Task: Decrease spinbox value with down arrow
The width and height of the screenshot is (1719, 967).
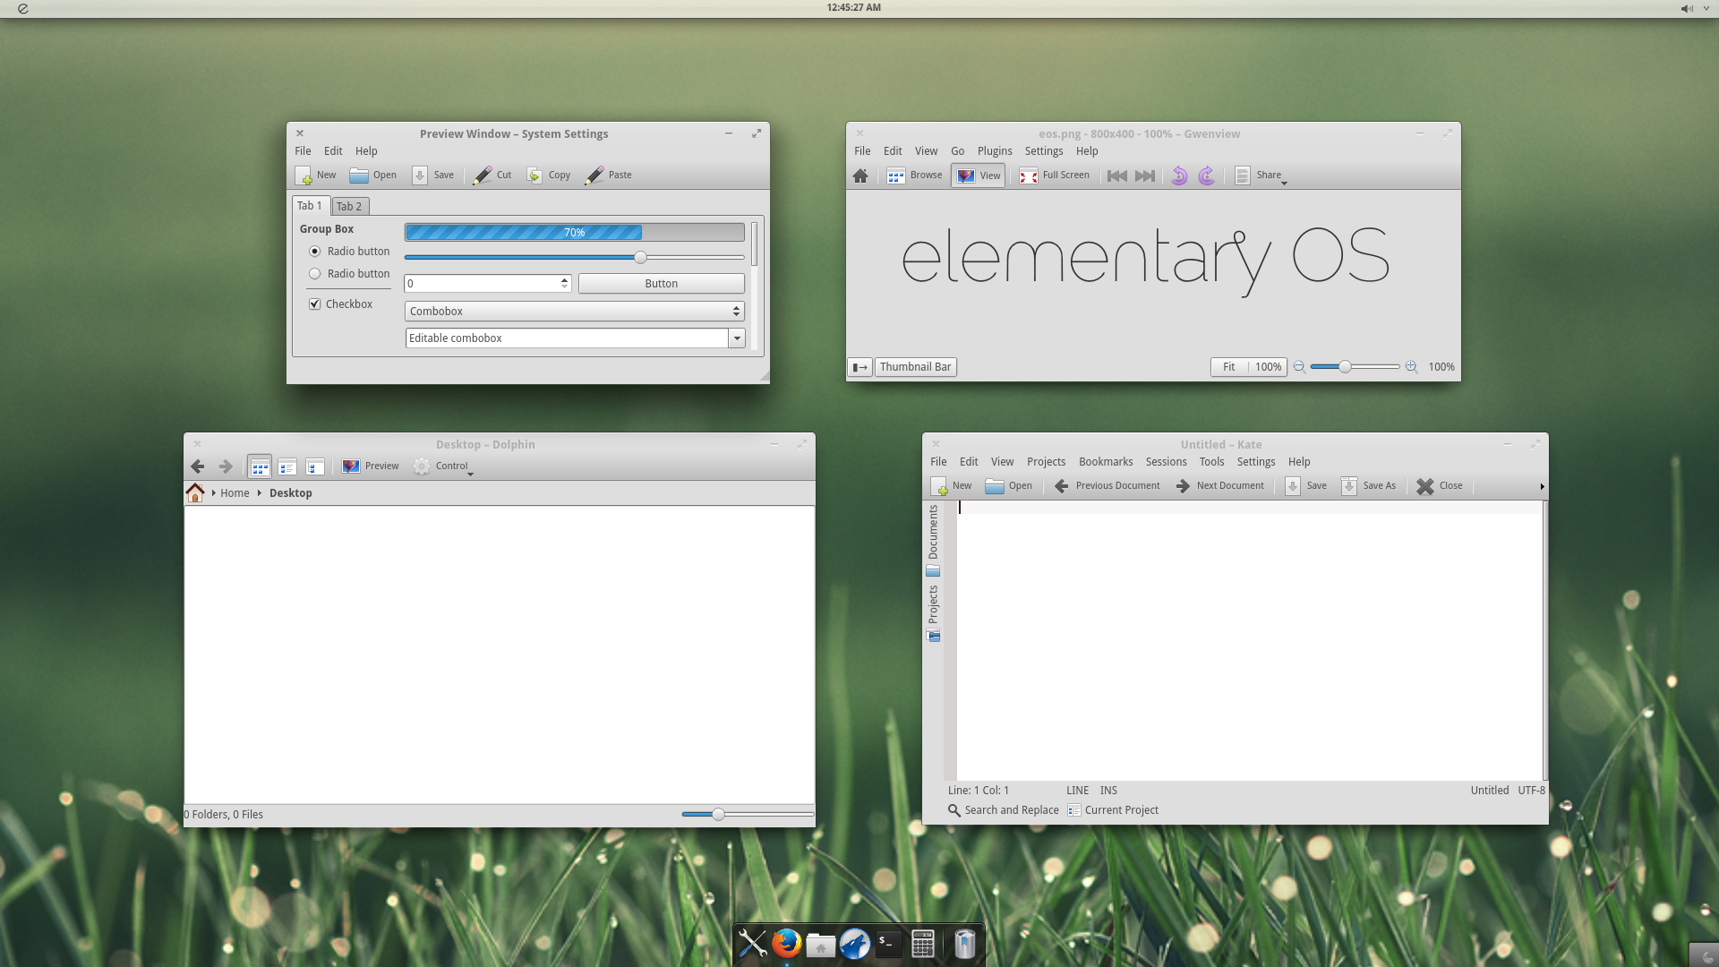Action: point(564,287)
